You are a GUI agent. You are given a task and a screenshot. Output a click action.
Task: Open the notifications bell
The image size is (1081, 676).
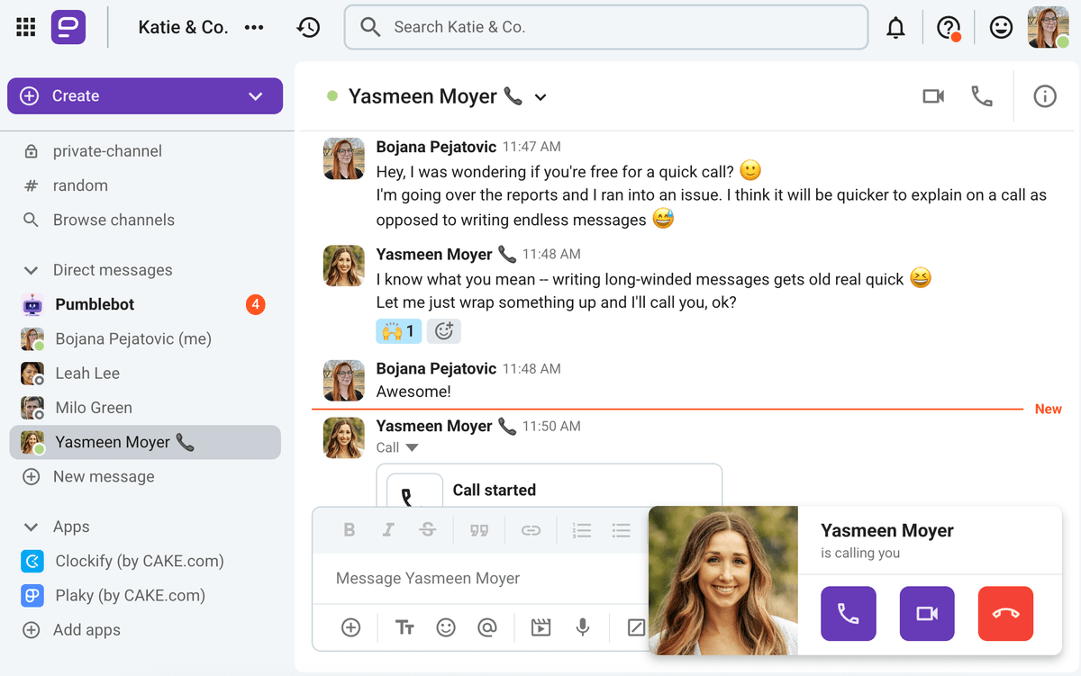pos(895,28)
